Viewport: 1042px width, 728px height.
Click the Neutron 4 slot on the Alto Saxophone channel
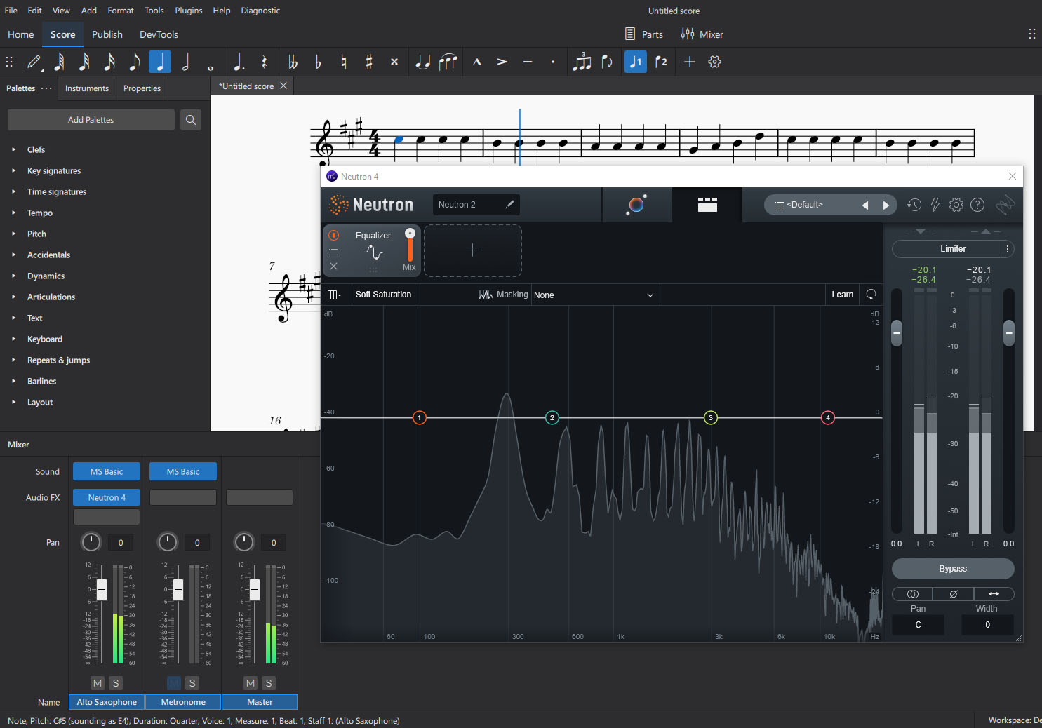coord(106,497)
